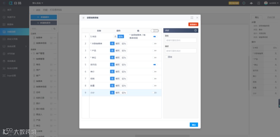This screenshot has height=137, width=280.
Task: Click the sidebar collapse icon beside the 白码 logo
Action: pos(4,3)
